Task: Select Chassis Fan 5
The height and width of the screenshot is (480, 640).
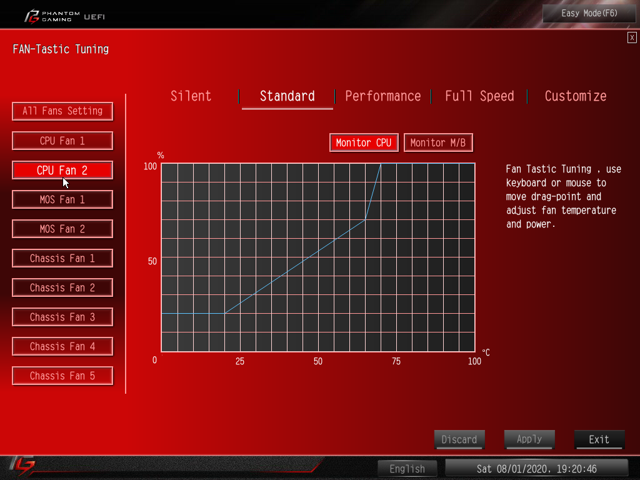Action: [x=62, y=376]
